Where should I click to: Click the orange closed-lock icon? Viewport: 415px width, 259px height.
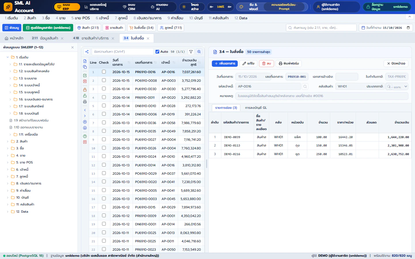pos(85,90)
